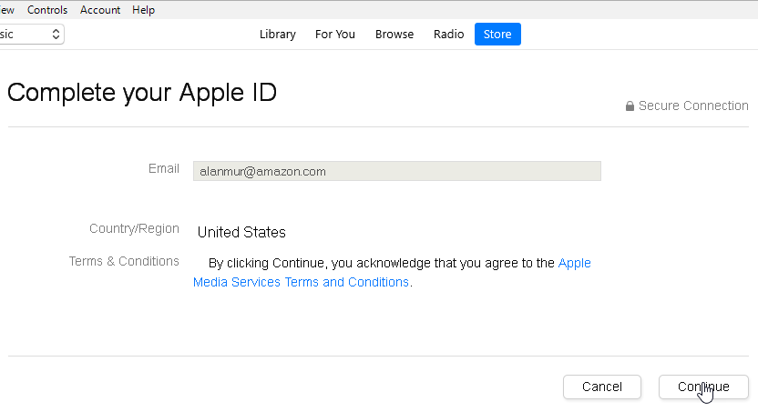758x412 pixels.
Task: Click the United States country text
Action: 241,233
